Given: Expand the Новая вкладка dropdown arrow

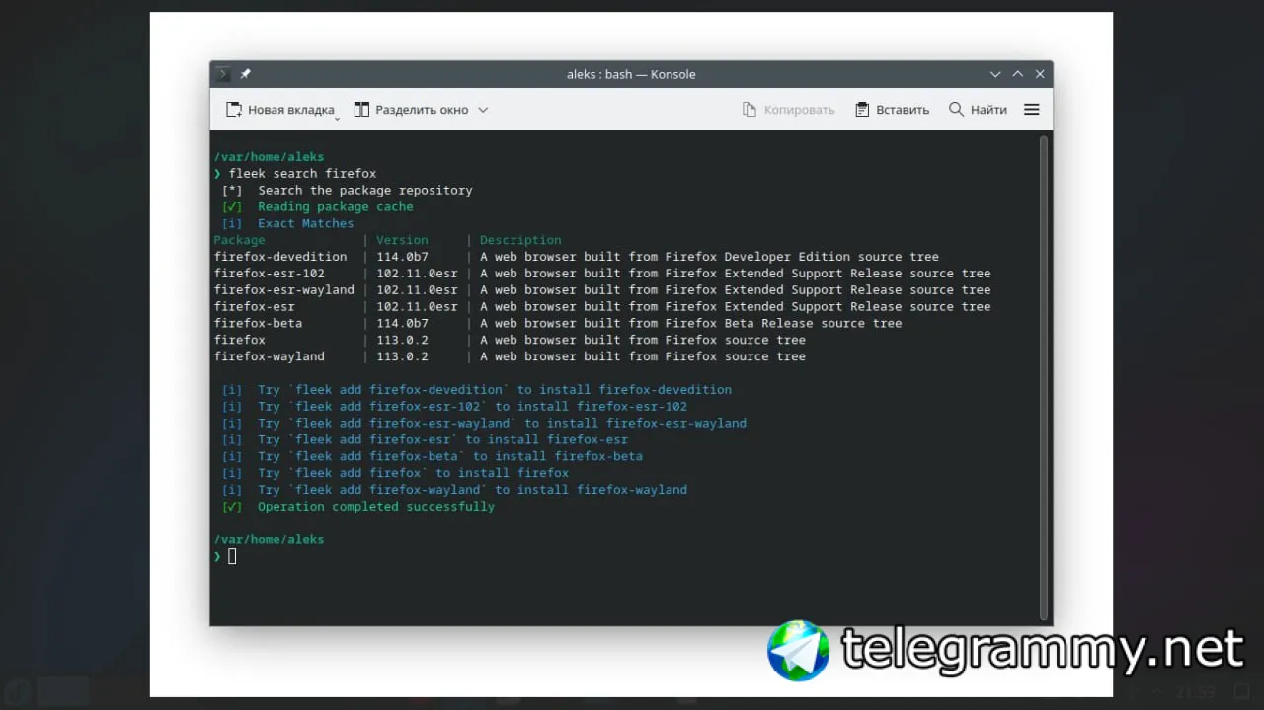Looking at the screenshot, I should coord(337,118).
